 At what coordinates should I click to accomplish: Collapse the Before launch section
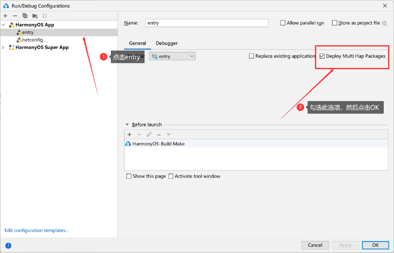(x=127, y=125)
